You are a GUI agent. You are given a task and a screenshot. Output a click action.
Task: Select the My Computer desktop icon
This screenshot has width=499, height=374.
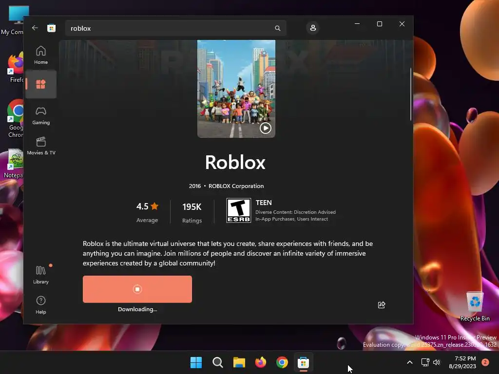13,20
